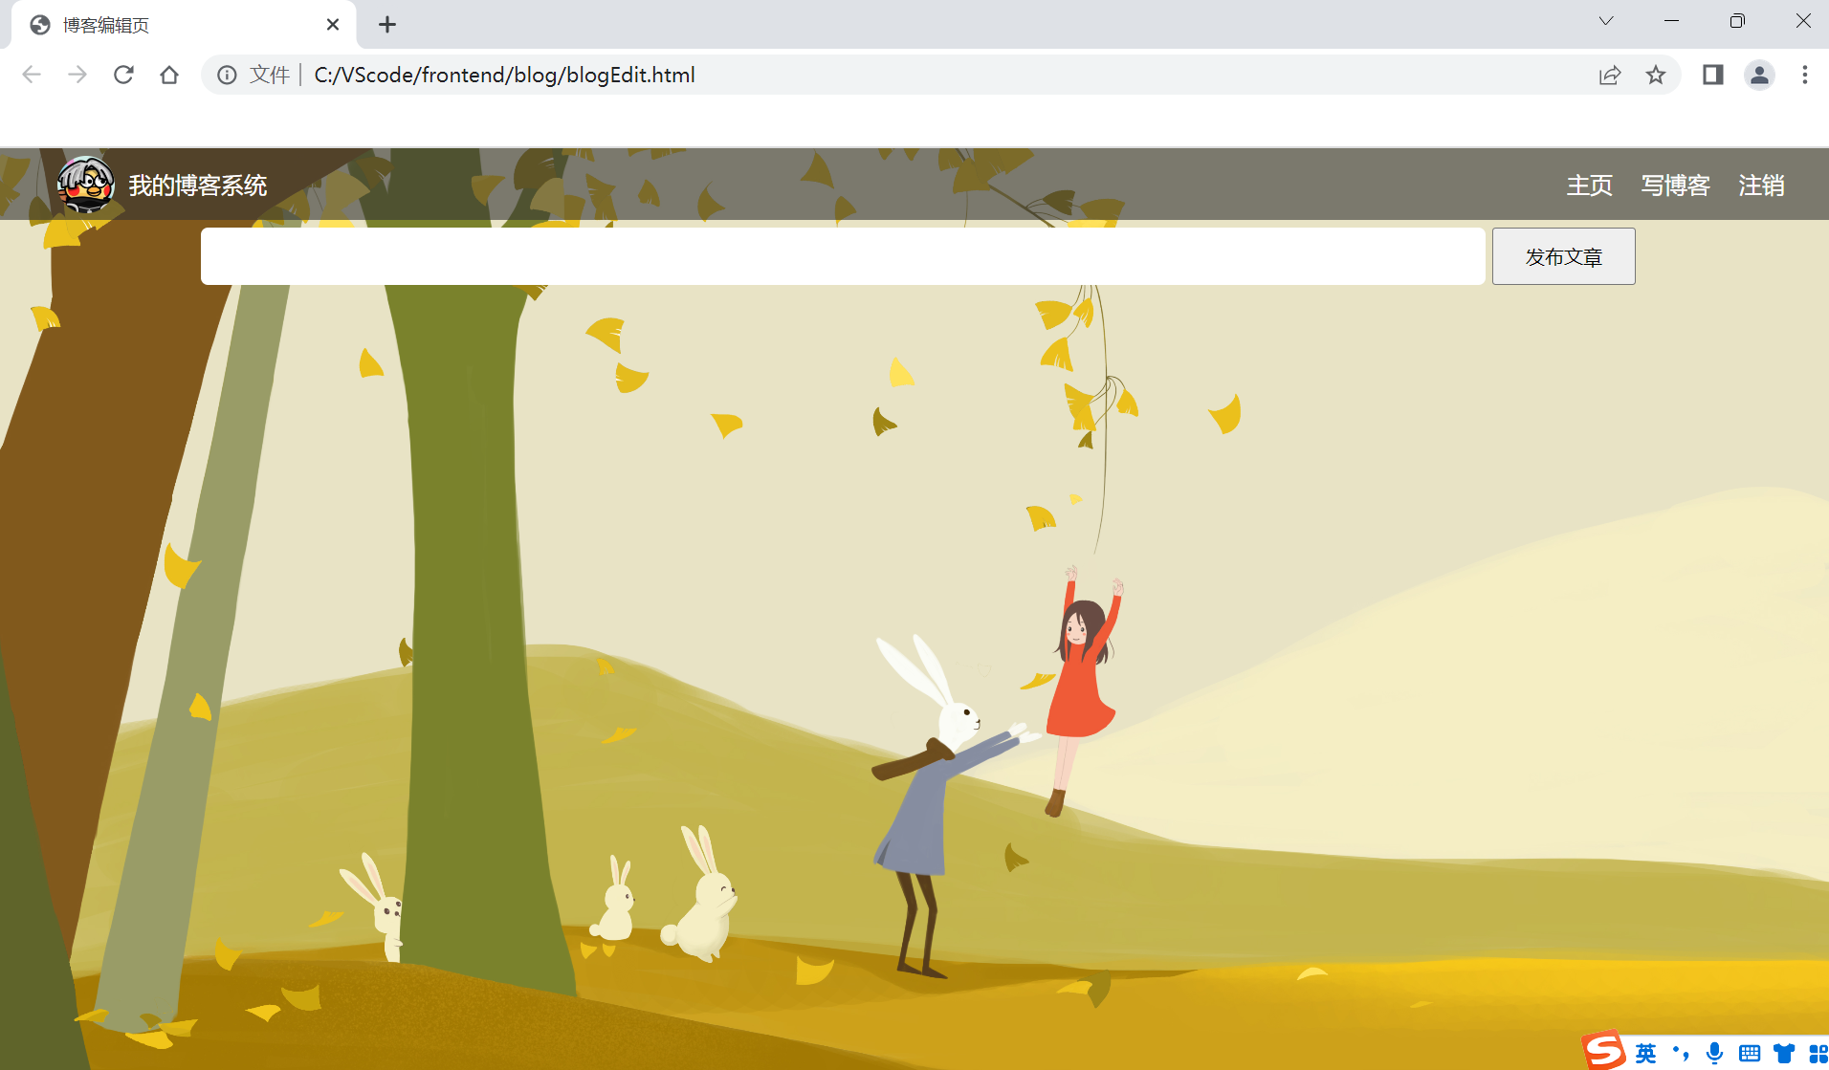Click the browser forward arrow
1829x1070 pixels.
pyautogui.click(x=77, y=75)
